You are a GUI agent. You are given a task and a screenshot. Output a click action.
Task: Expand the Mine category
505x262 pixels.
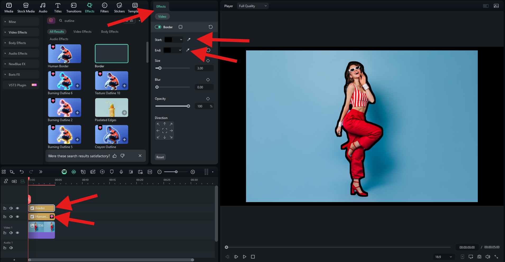tap(21, 22)
